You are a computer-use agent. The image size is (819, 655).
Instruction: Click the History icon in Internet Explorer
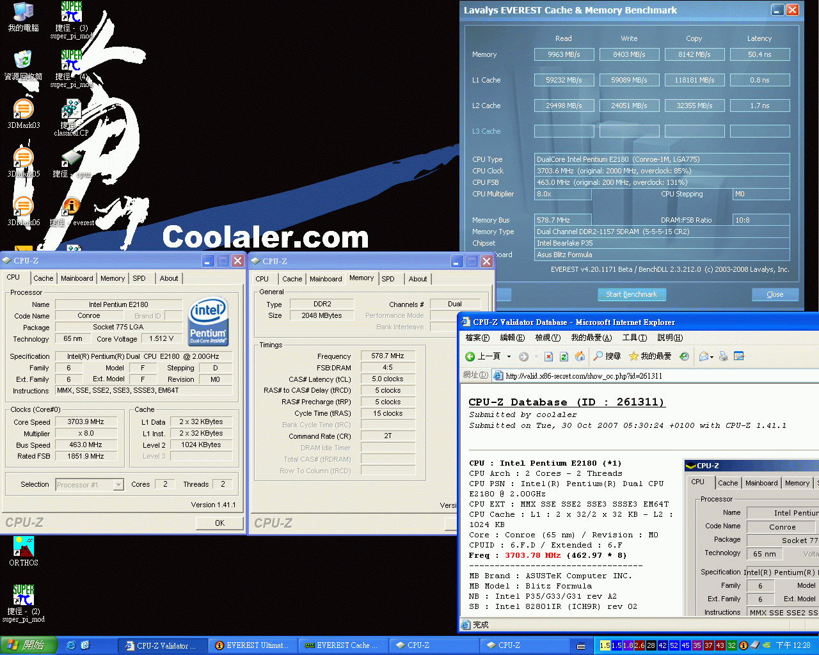684,356
